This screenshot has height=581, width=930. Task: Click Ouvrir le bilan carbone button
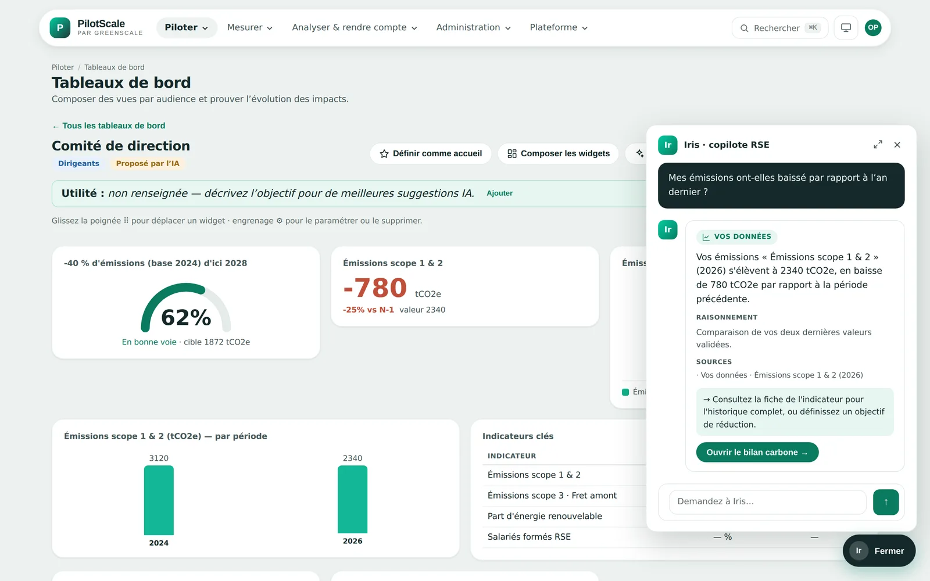[757, 453]
